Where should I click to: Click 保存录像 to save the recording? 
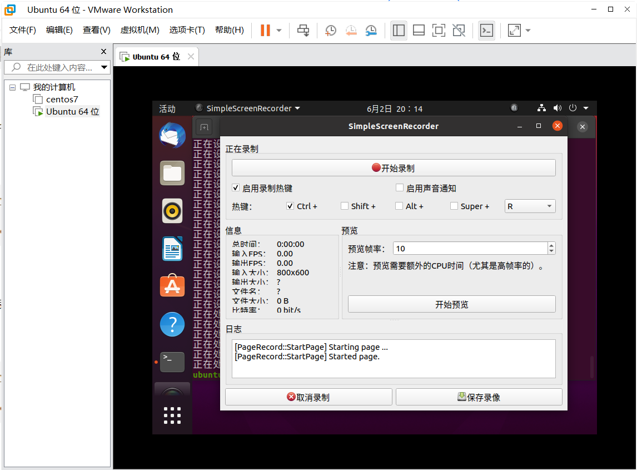click(479, 397)
